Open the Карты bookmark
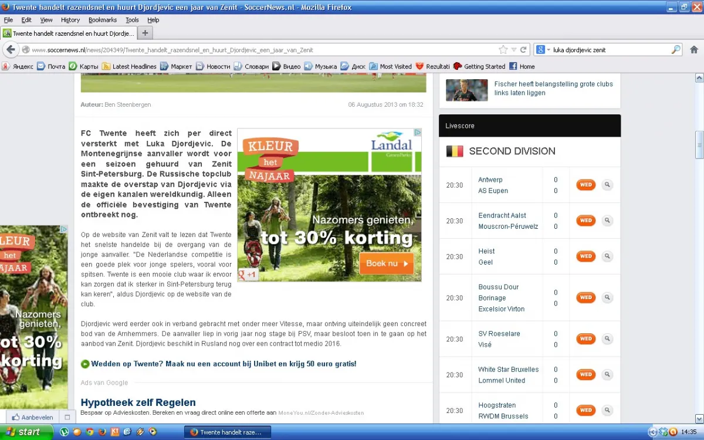The image size is (704, 440). tap(84, 66)
